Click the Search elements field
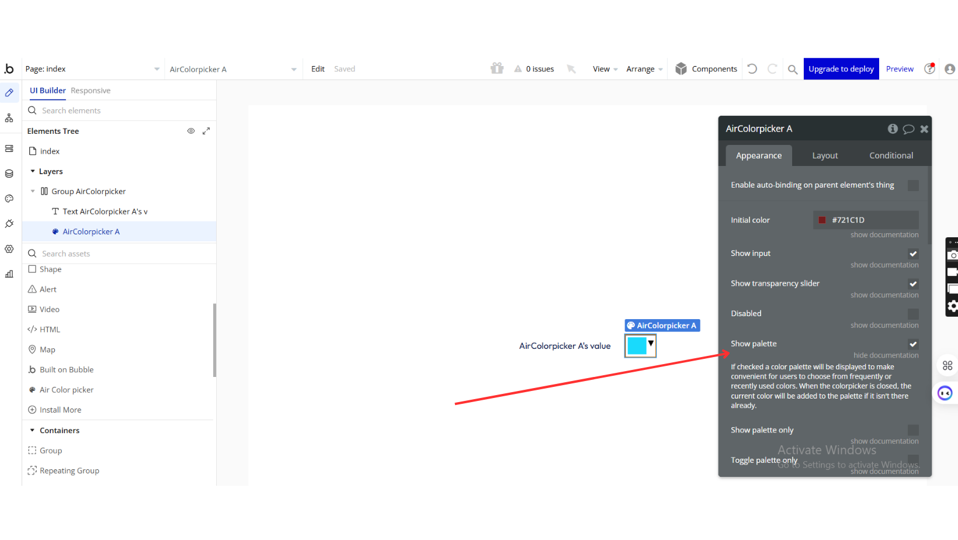The width and height of the screenshot is (958, 540). [119, 110]
